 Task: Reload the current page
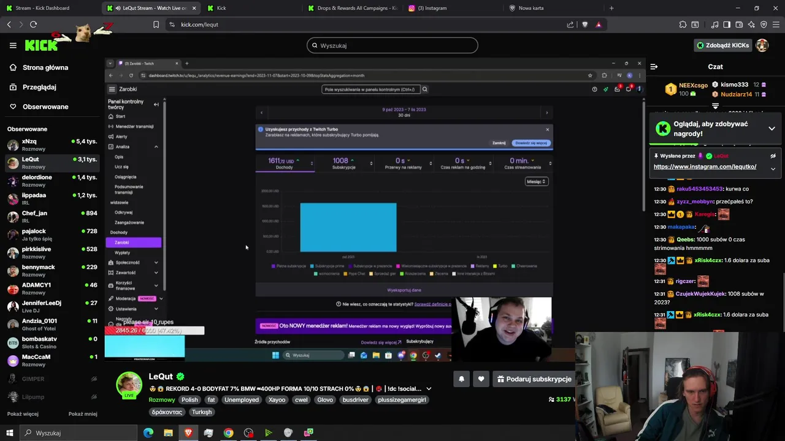tap(33, 24)
